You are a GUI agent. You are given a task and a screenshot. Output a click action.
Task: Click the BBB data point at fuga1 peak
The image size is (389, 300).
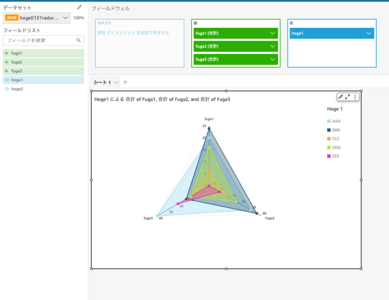click(x=209, y=128)
